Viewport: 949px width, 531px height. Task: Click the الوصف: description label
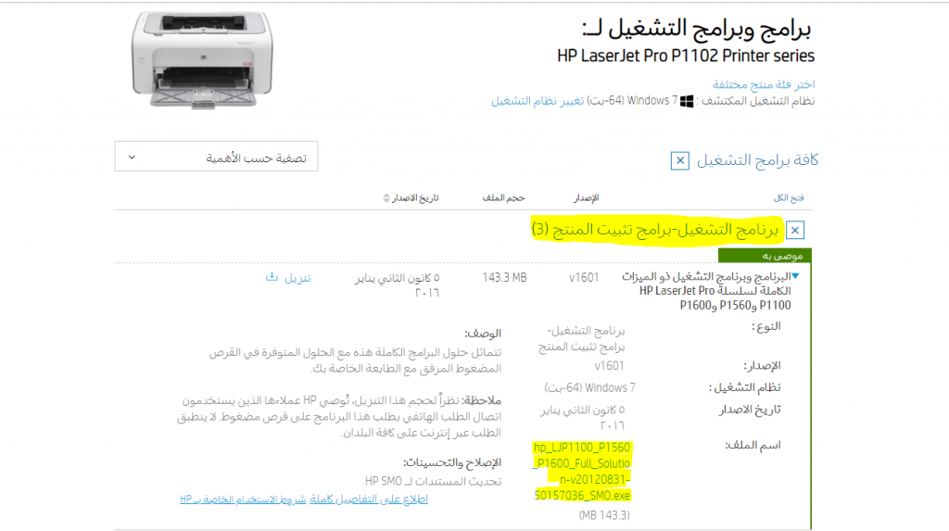point(482,333)
